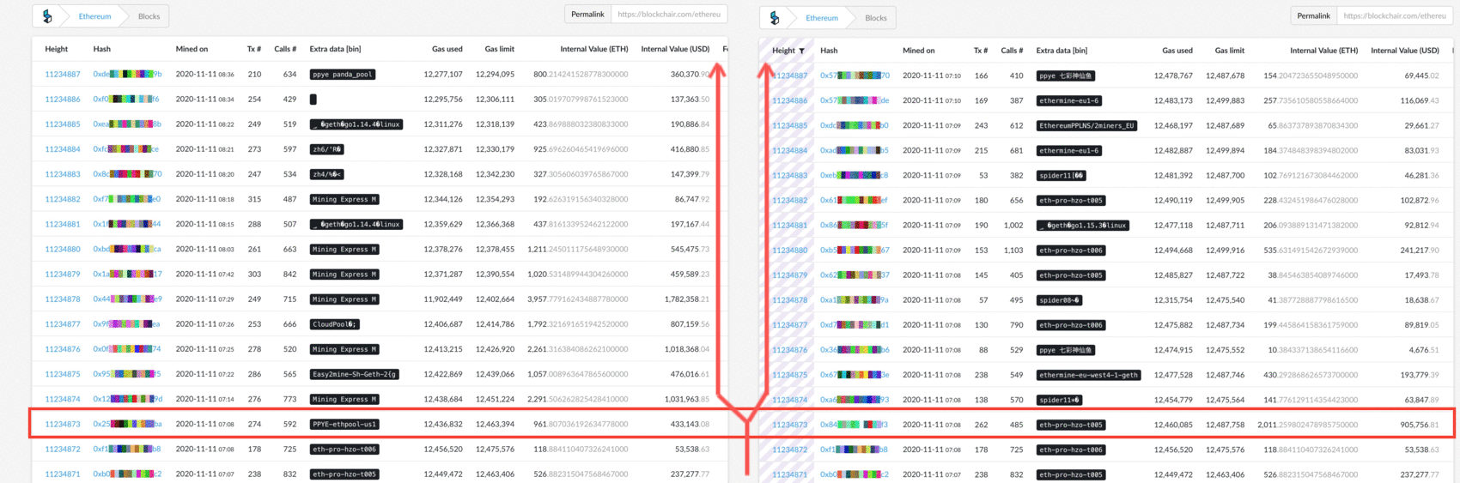The width and height of the screenshot is (1460, 483).
Task: Open hash starting 0x8c in left panel
Action: coord(127,174)
